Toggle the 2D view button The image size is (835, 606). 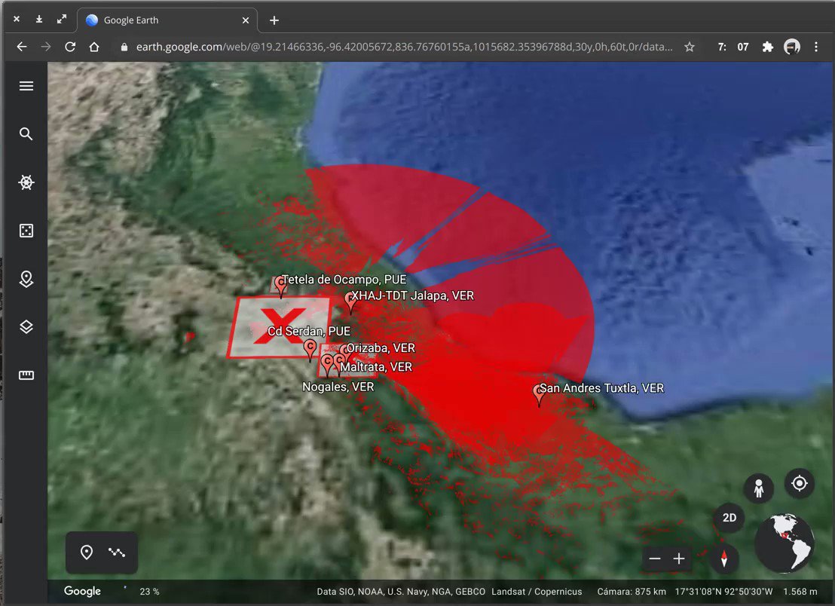pos(729,518)
